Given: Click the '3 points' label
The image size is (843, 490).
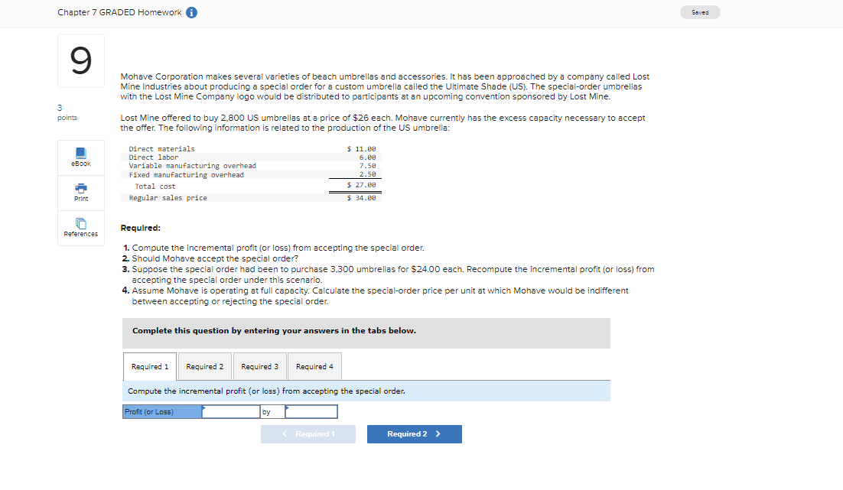Looking at the screenshot, I should (x=67, y=112).
